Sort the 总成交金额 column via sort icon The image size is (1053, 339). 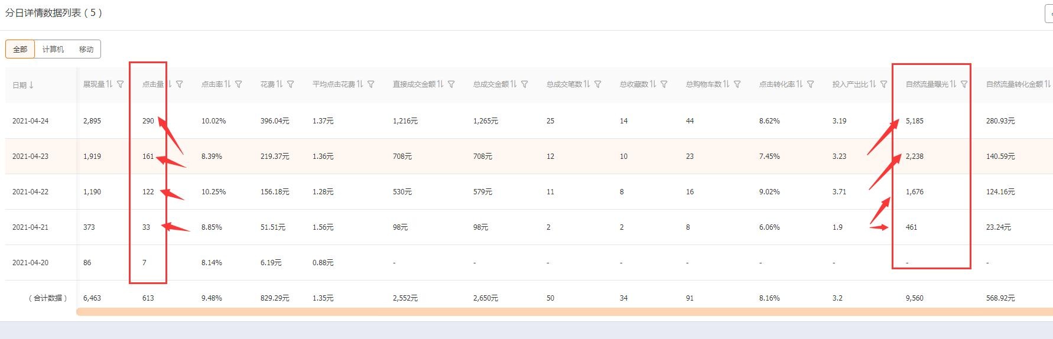pos(513,84)
